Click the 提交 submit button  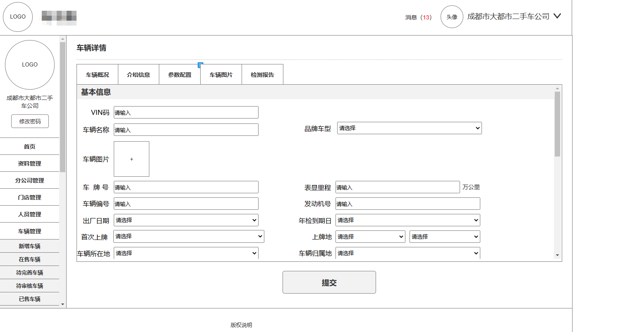329,282
